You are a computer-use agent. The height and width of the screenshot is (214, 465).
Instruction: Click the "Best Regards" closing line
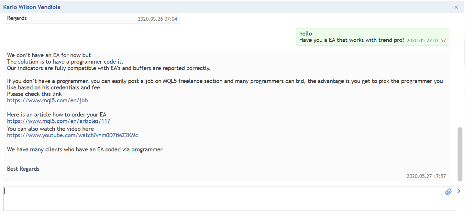click(x=23, y=169)
